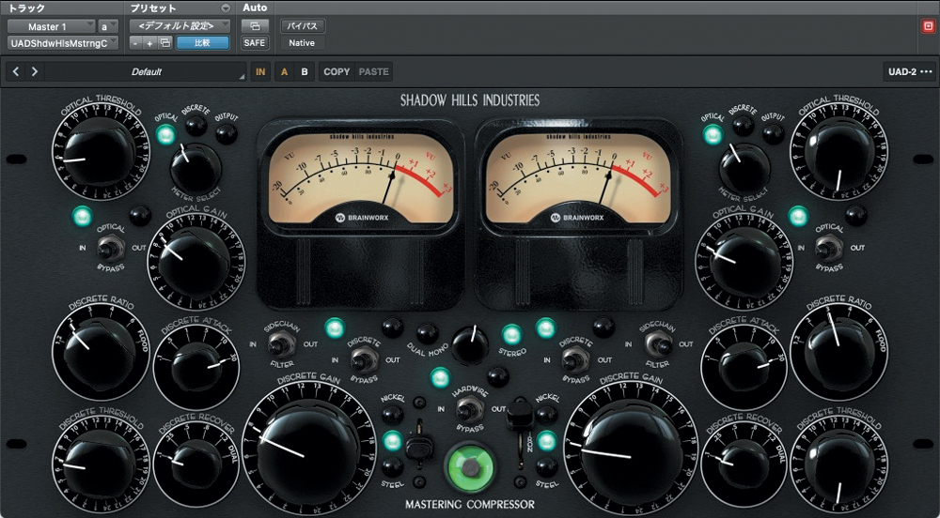Viewport: 940px width, 518px height.
Task: Click the right Discrete Ratio knob
Action: (839, 350)
